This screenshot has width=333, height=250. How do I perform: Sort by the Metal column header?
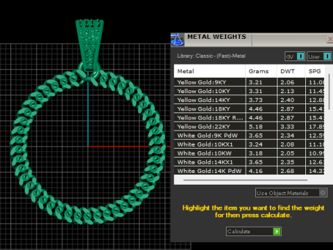210,71
